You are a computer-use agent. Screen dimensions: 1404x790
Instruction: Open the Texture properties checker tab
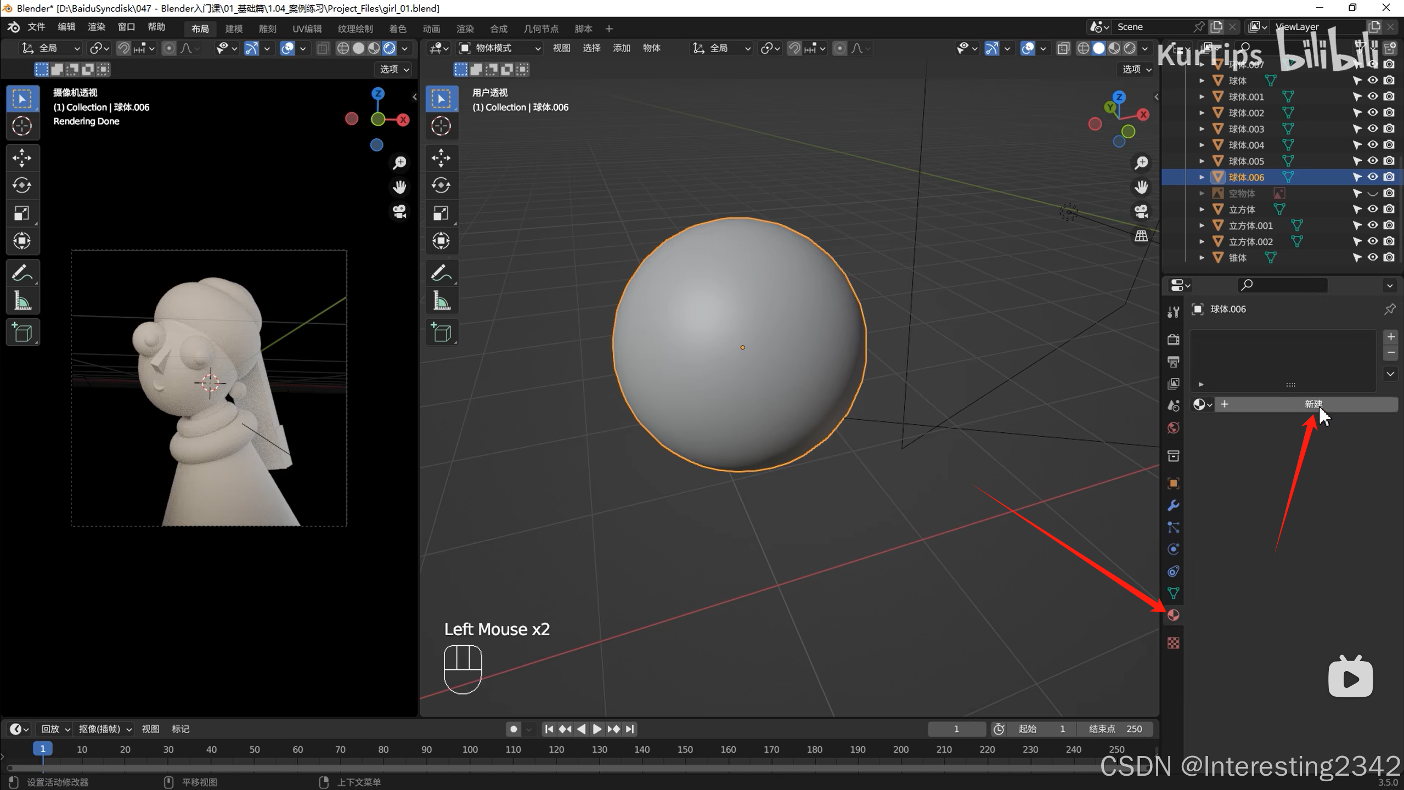click(x=1173, y=642)
